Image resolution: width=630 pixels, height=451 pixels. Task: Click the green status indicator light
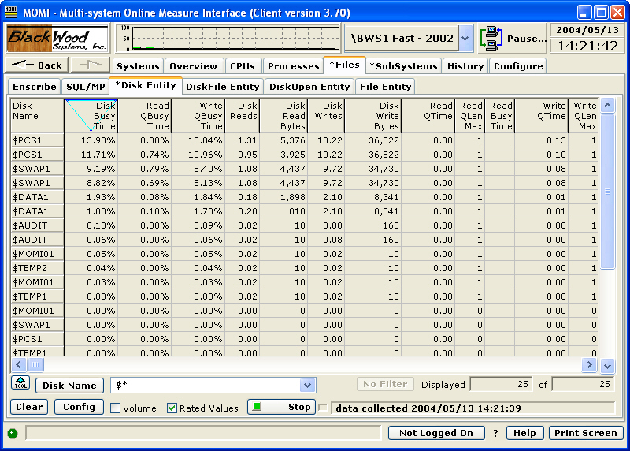(x=13, y=433)
